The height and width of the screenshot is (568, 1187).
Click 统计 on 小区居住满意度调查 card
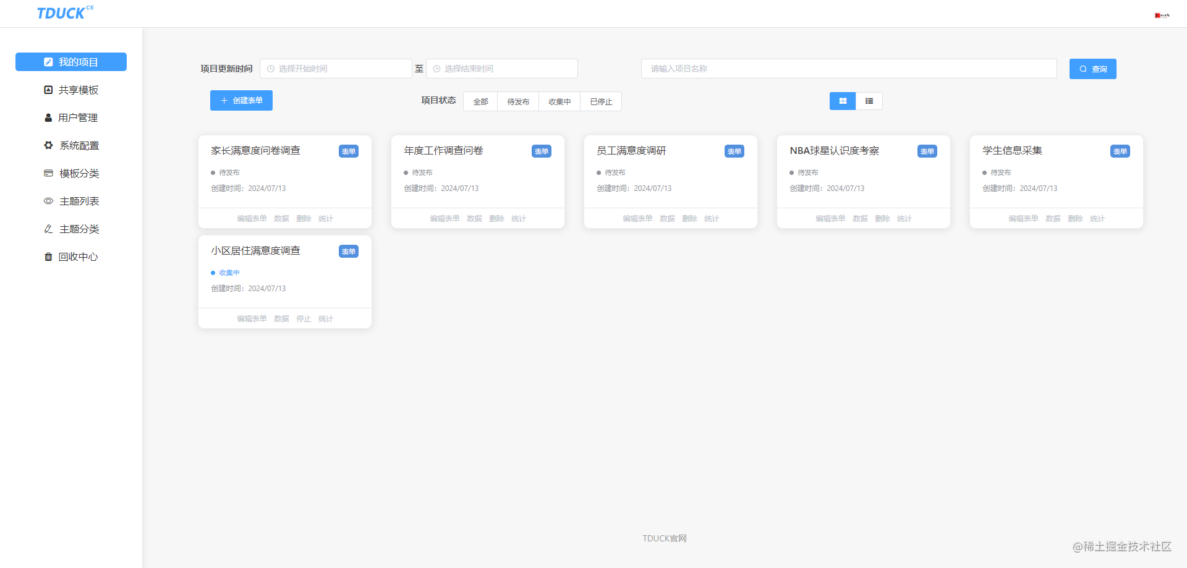326,318
